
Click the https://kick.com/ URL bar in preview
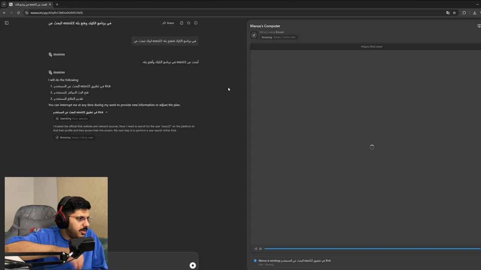pyautogui.click(x=372, y=46)
